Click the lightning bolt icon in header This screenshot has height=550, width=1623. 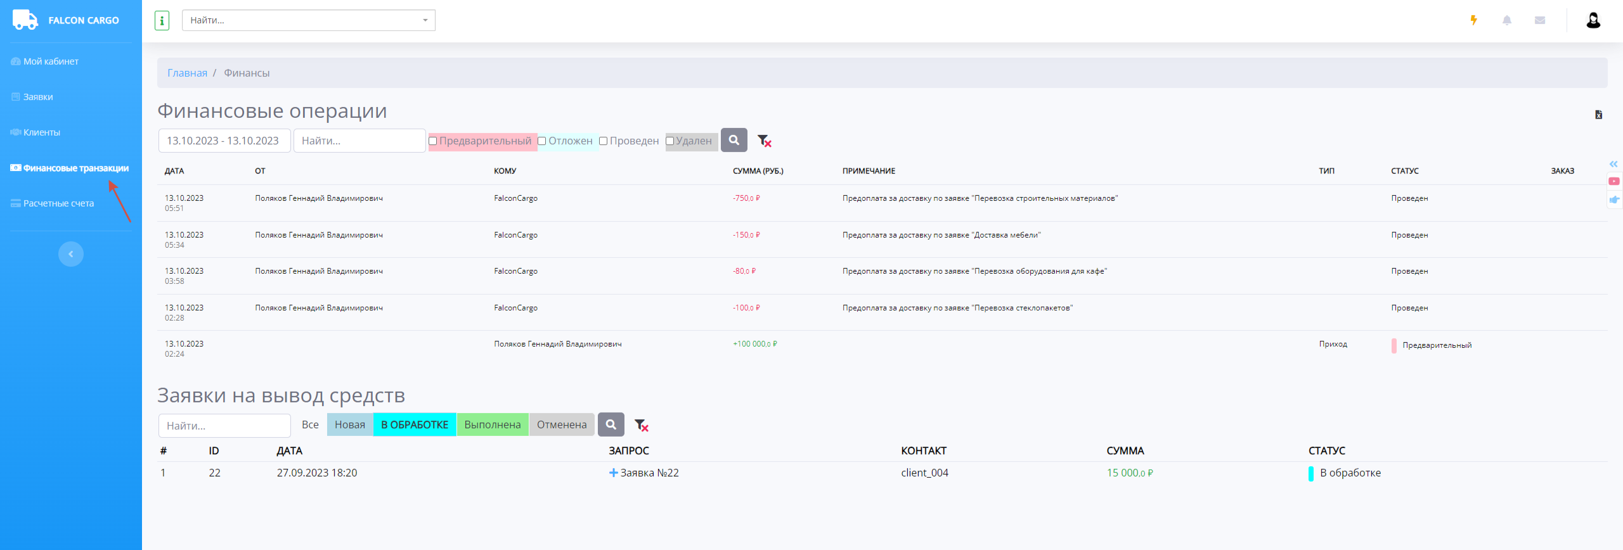tap(1473, 20)
